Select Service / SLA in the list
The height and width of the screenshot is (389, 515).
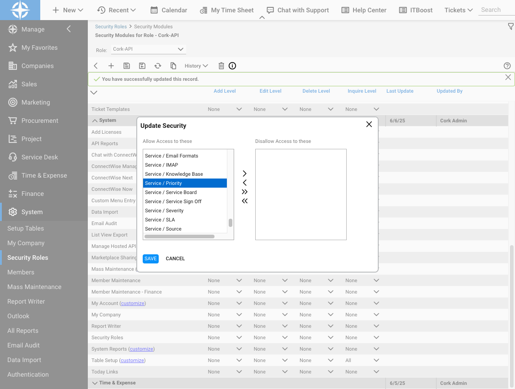point(185,220)
